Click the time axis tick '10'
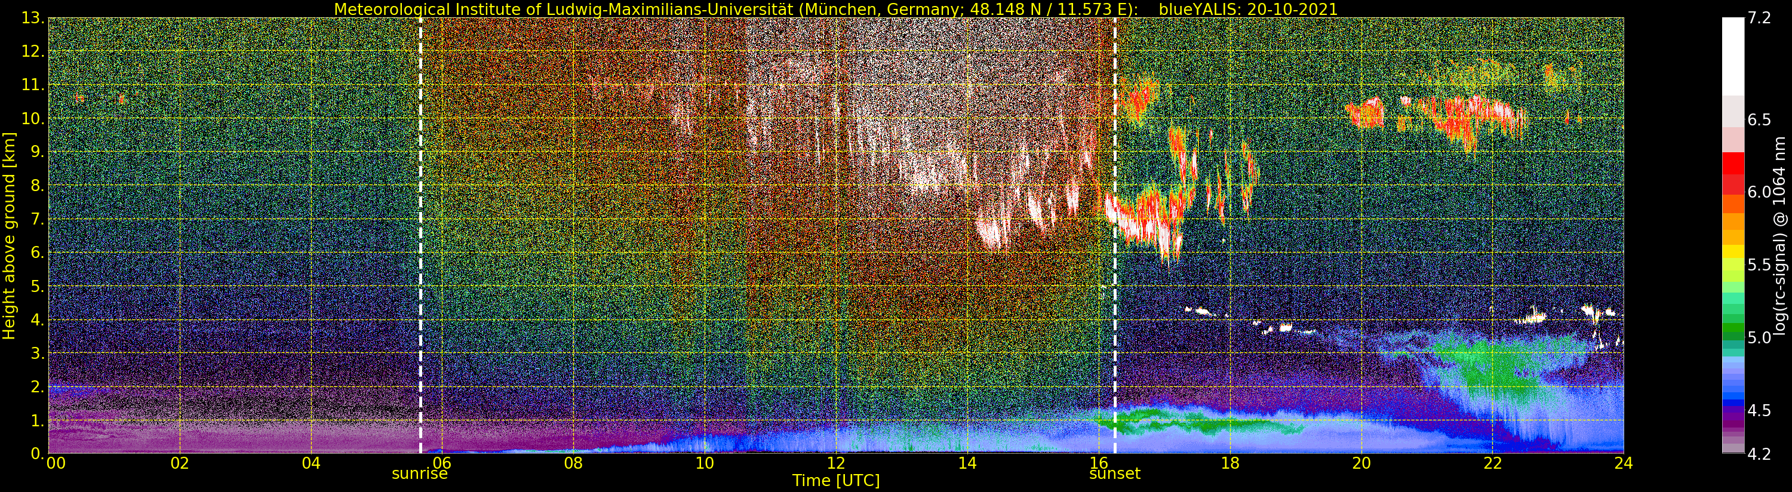 tap(705, 463)
